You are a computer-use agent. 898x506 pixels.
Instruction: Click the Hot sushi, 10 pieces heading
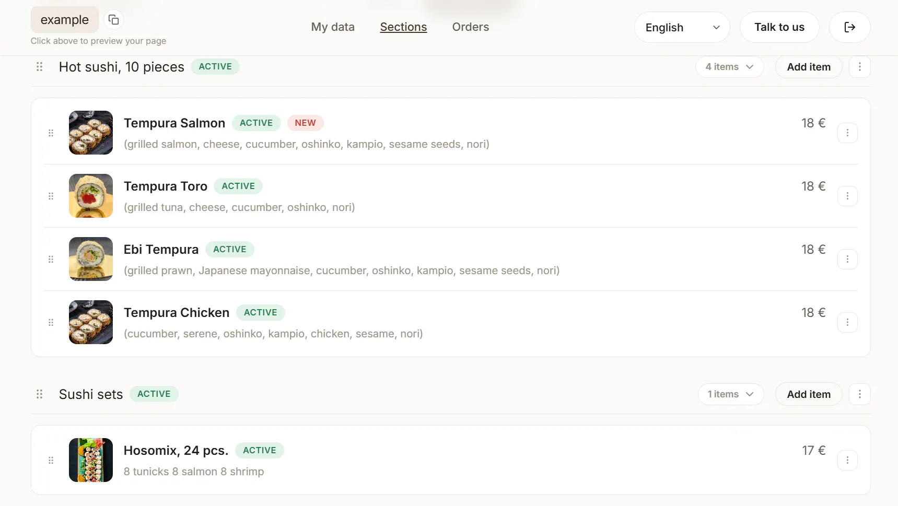tap(122, 67)
